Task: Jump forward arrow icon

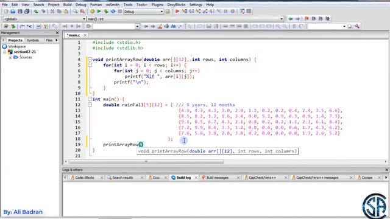Action: tap(297, 19)
